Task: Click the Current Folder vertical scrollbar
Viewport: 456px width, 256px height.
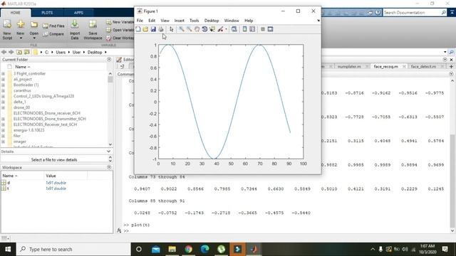Action: click(x=110, y=108)
